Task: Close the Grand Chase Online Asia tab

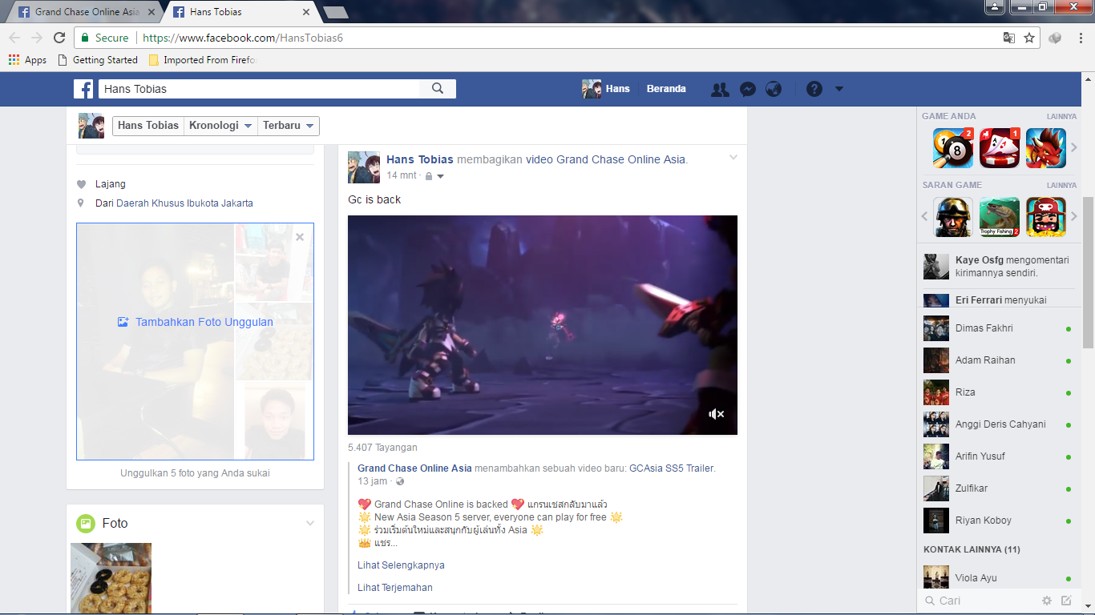Action: point(152,12)
